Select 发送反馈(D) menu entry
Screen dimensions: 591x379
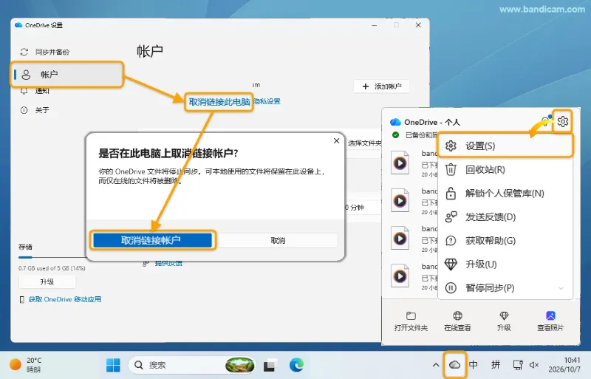(x=505, y=217)
